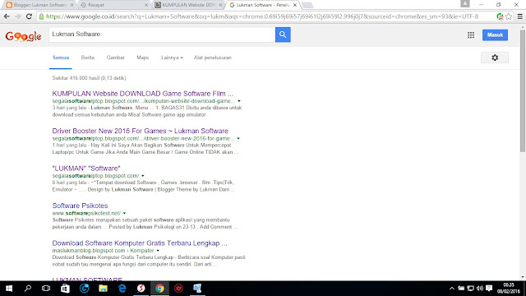
Task: Select the Gambar search tab
Action: click(x=115, y=58)
